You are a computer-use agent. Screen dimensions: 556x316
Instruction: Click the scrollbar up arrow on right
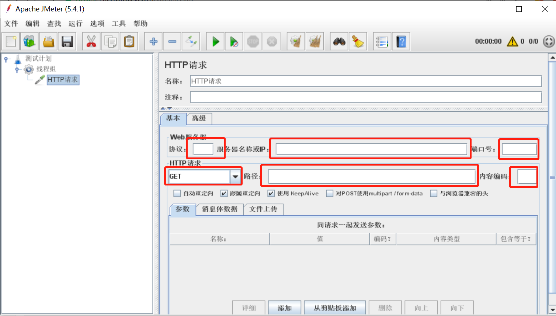pos(552,58)
